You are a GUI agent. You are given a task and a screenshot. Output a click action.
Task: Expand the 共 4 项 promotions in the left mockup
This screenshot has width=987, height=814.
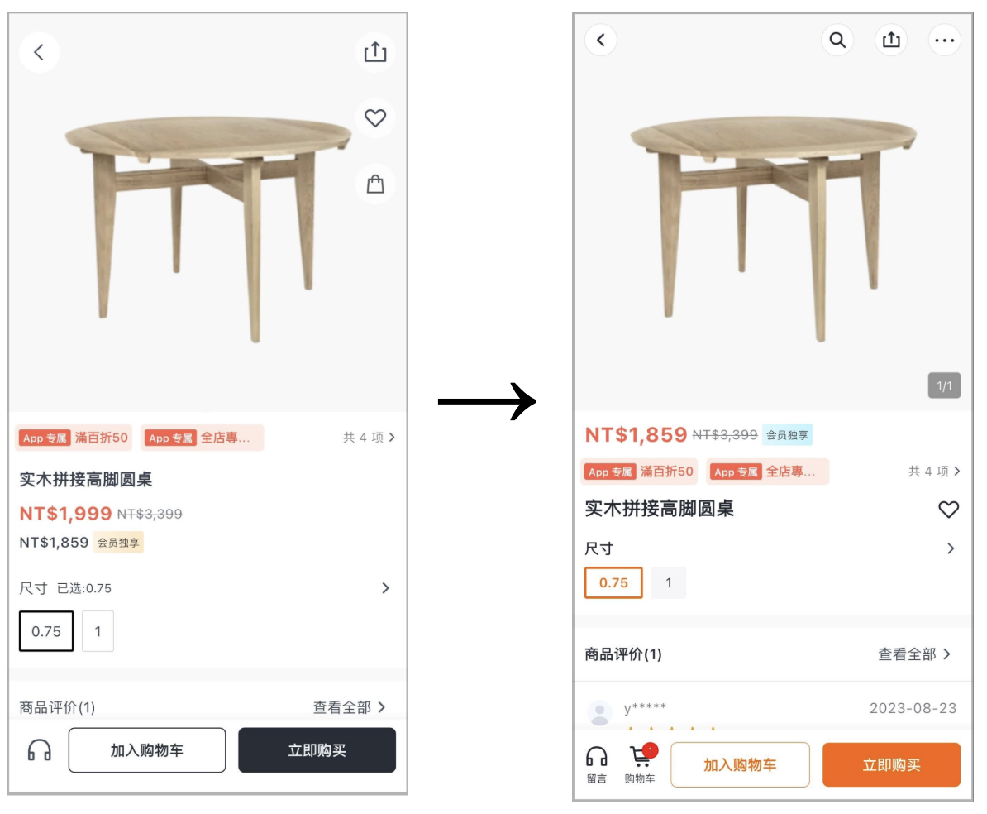(370, 438)
